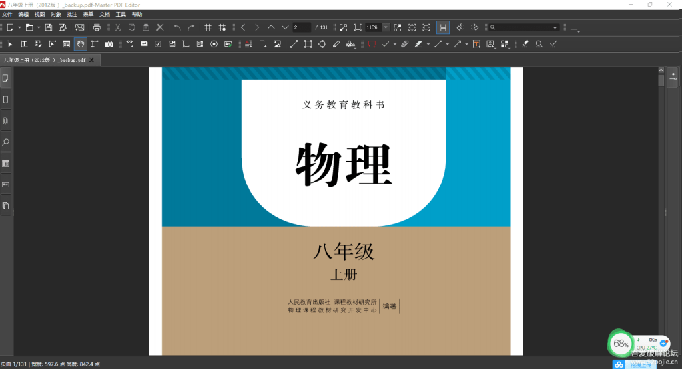Activate the Hand tool
682x369 pixels.
80,44
